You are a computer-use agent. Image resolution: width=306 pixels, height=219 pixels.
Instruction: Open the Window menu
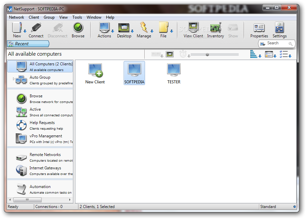(94, 17)
